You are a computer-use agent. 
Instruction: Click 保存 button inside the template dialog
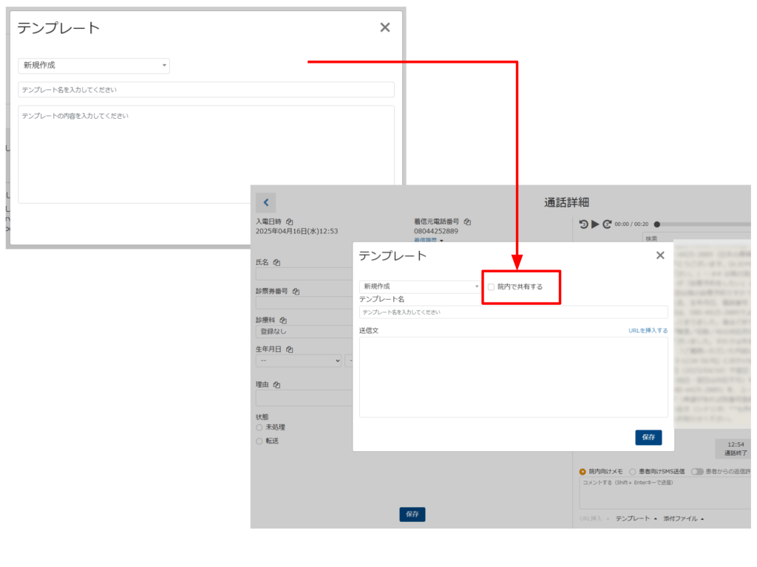click(x=648, y=437)
